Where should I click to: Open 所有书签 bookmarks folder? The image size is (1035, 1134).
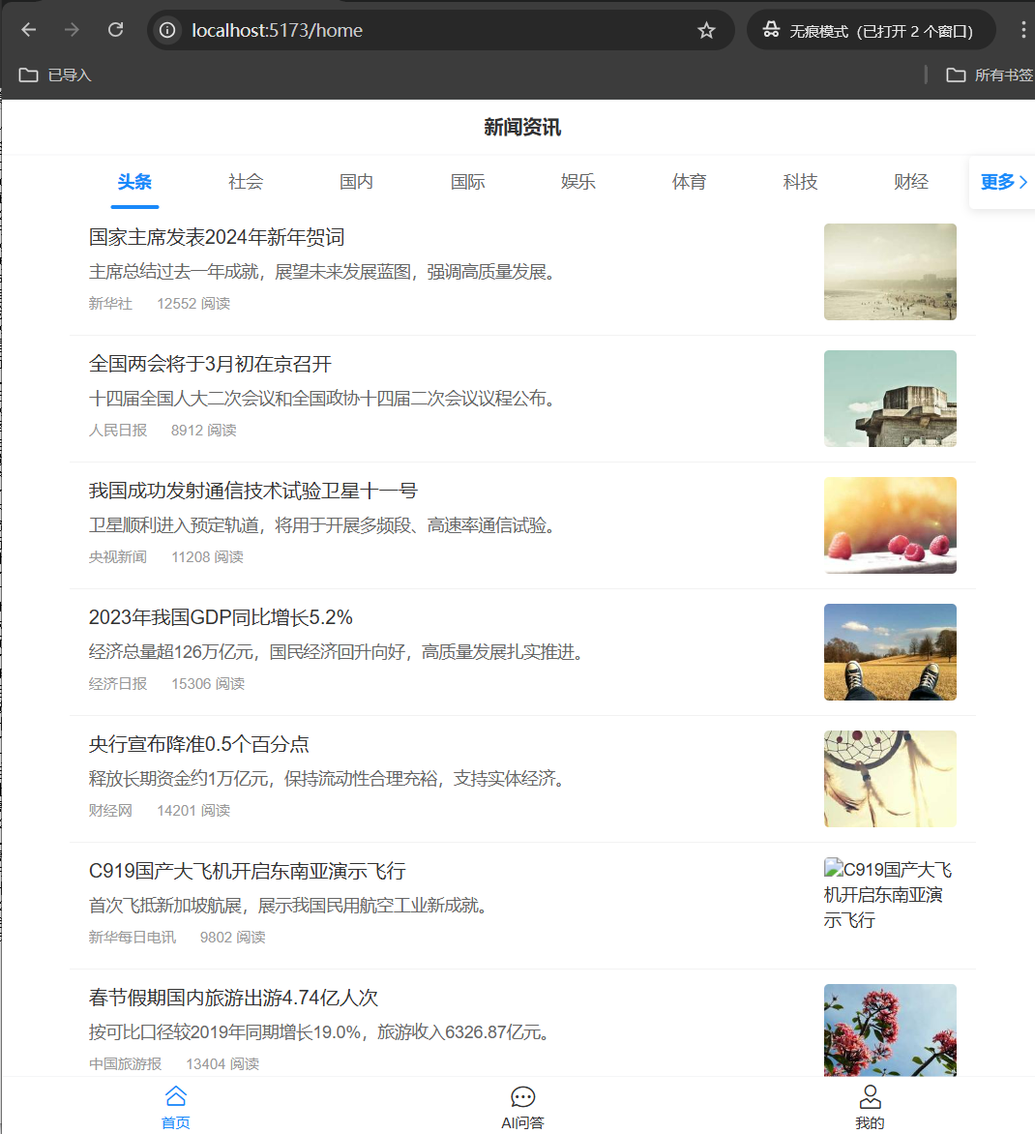point(990,75)
